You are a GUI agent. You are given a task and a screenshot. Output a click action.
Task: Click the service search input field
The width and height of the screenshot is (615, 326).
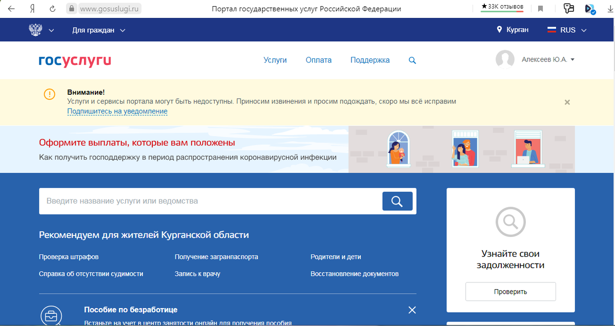[205, 201]
